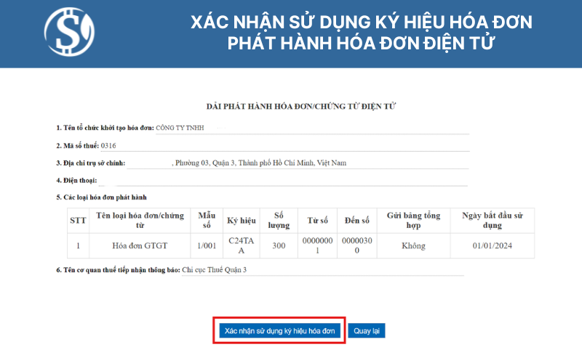582x363 pixels.
Task: Click the 'Mẫu số' column header
Action: [207, 221]
